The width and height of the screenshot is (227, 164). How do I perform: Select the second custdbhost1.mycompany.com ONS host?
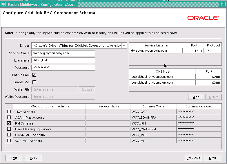(x=162, y=83)
